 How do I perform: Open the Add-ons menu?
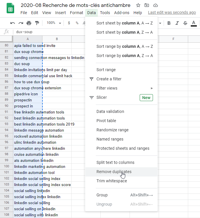tap(122, 13)
